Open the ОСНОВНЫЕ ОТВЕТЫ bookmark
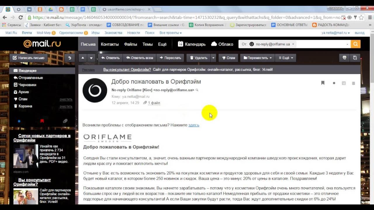Screen dimensions: 374x210 tap(290, 25)
